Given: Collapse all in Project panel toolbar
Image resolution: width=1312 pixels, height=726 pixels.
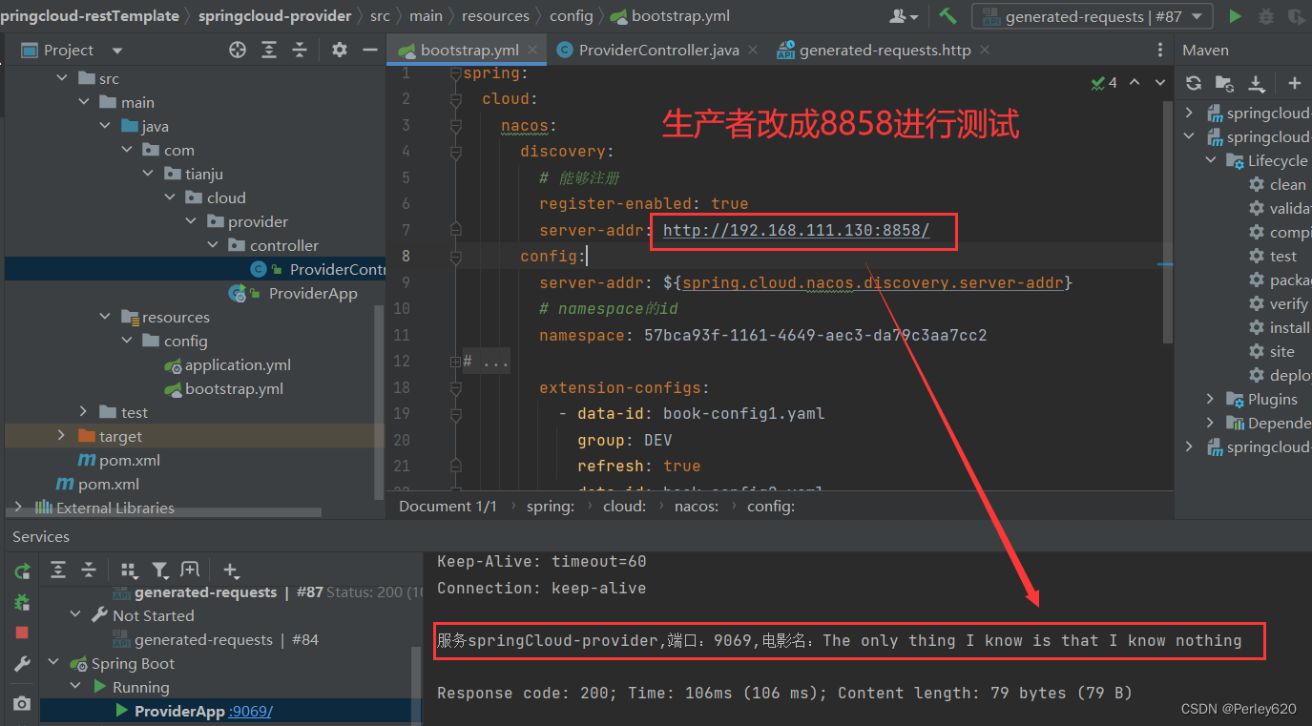Looking at the screenshot, I should tap(300, 50).
